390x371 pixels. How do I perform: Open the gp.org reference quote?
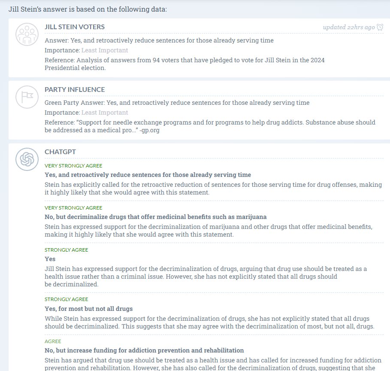click(210, 126)
